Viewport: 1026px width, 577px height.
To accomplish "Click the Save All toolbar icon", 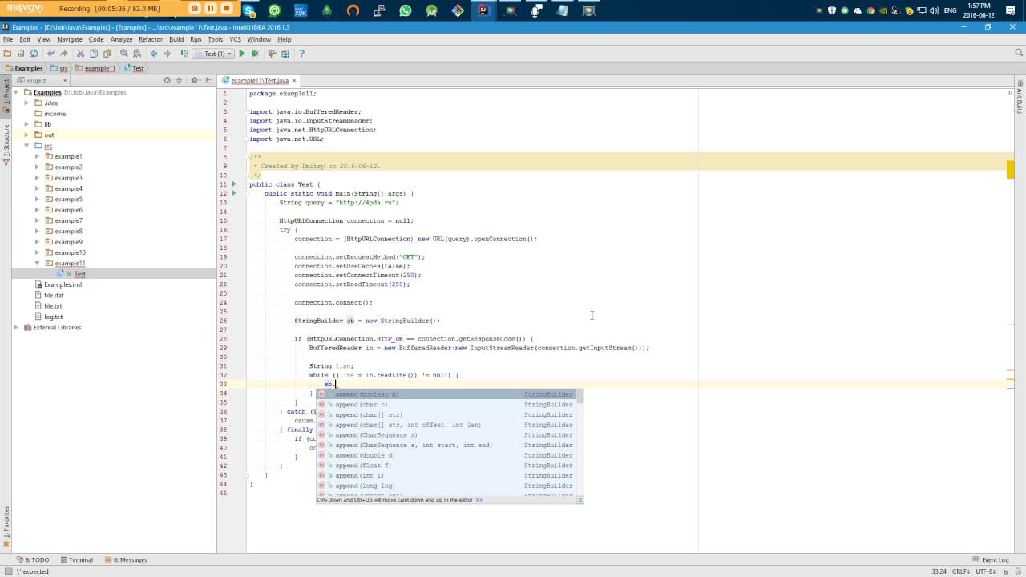I will tap(21, 54).
